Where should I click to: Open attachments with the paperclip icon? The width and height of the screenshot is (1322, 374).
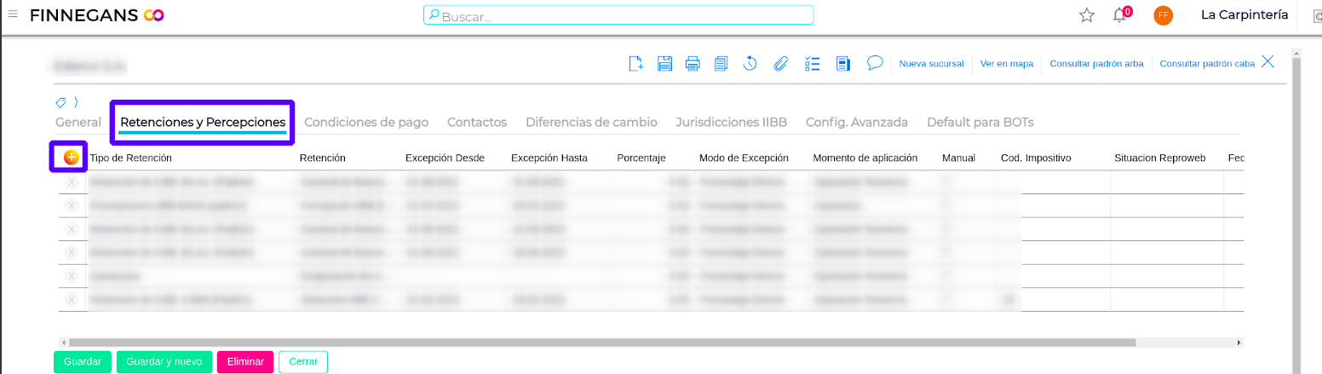(779, 63)
